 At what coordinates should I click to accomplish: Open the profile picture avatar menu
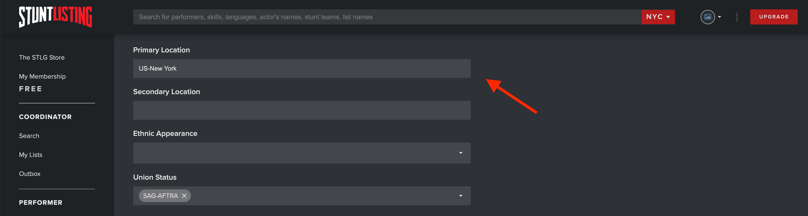[x=707, y=17]
